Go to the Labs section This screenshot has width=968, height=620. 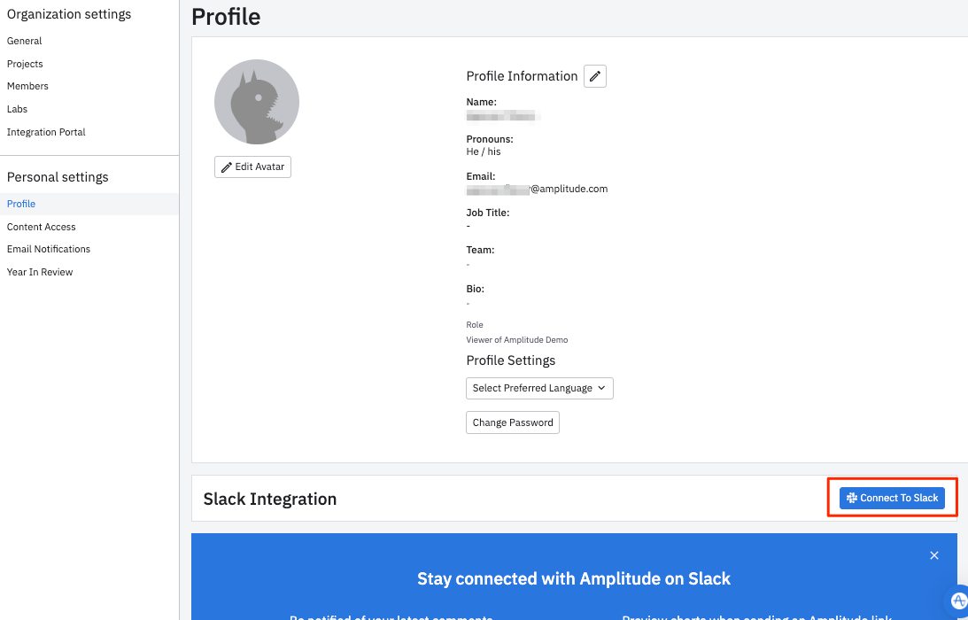pyautogui.click(x=17, y=109)
